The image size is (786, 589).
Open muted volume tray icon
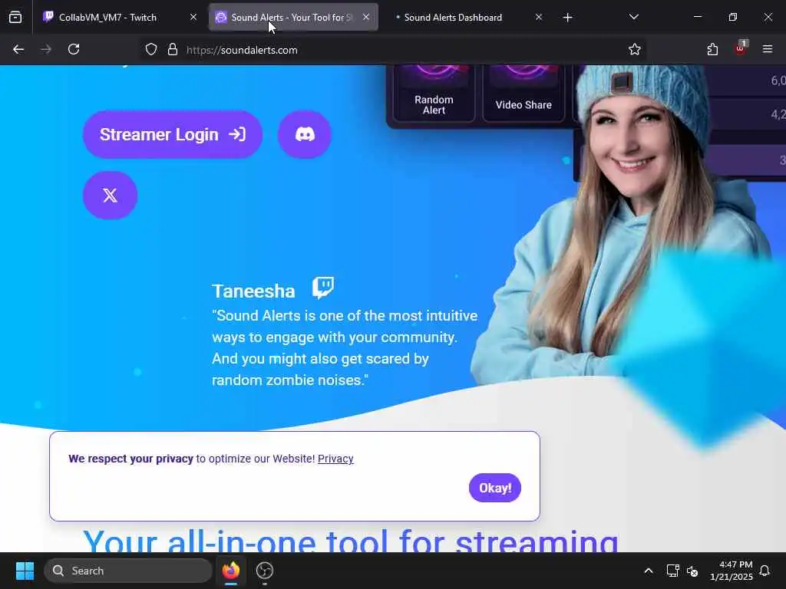pos(692,571)
